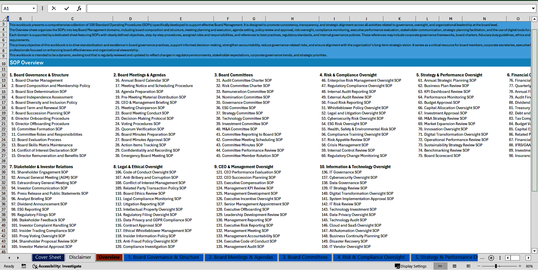Image resolution: width=538 pixels, height=270 pixels.
Task: Open Accessibility: Investigate checker
Action: 57,266
